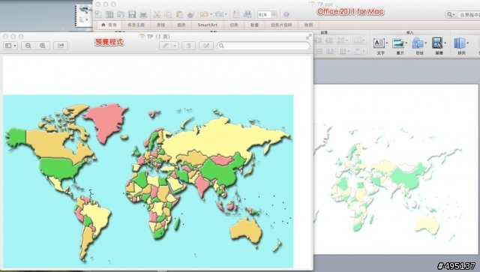Decrease paragraph indent in ribbon

coord(318,40)
